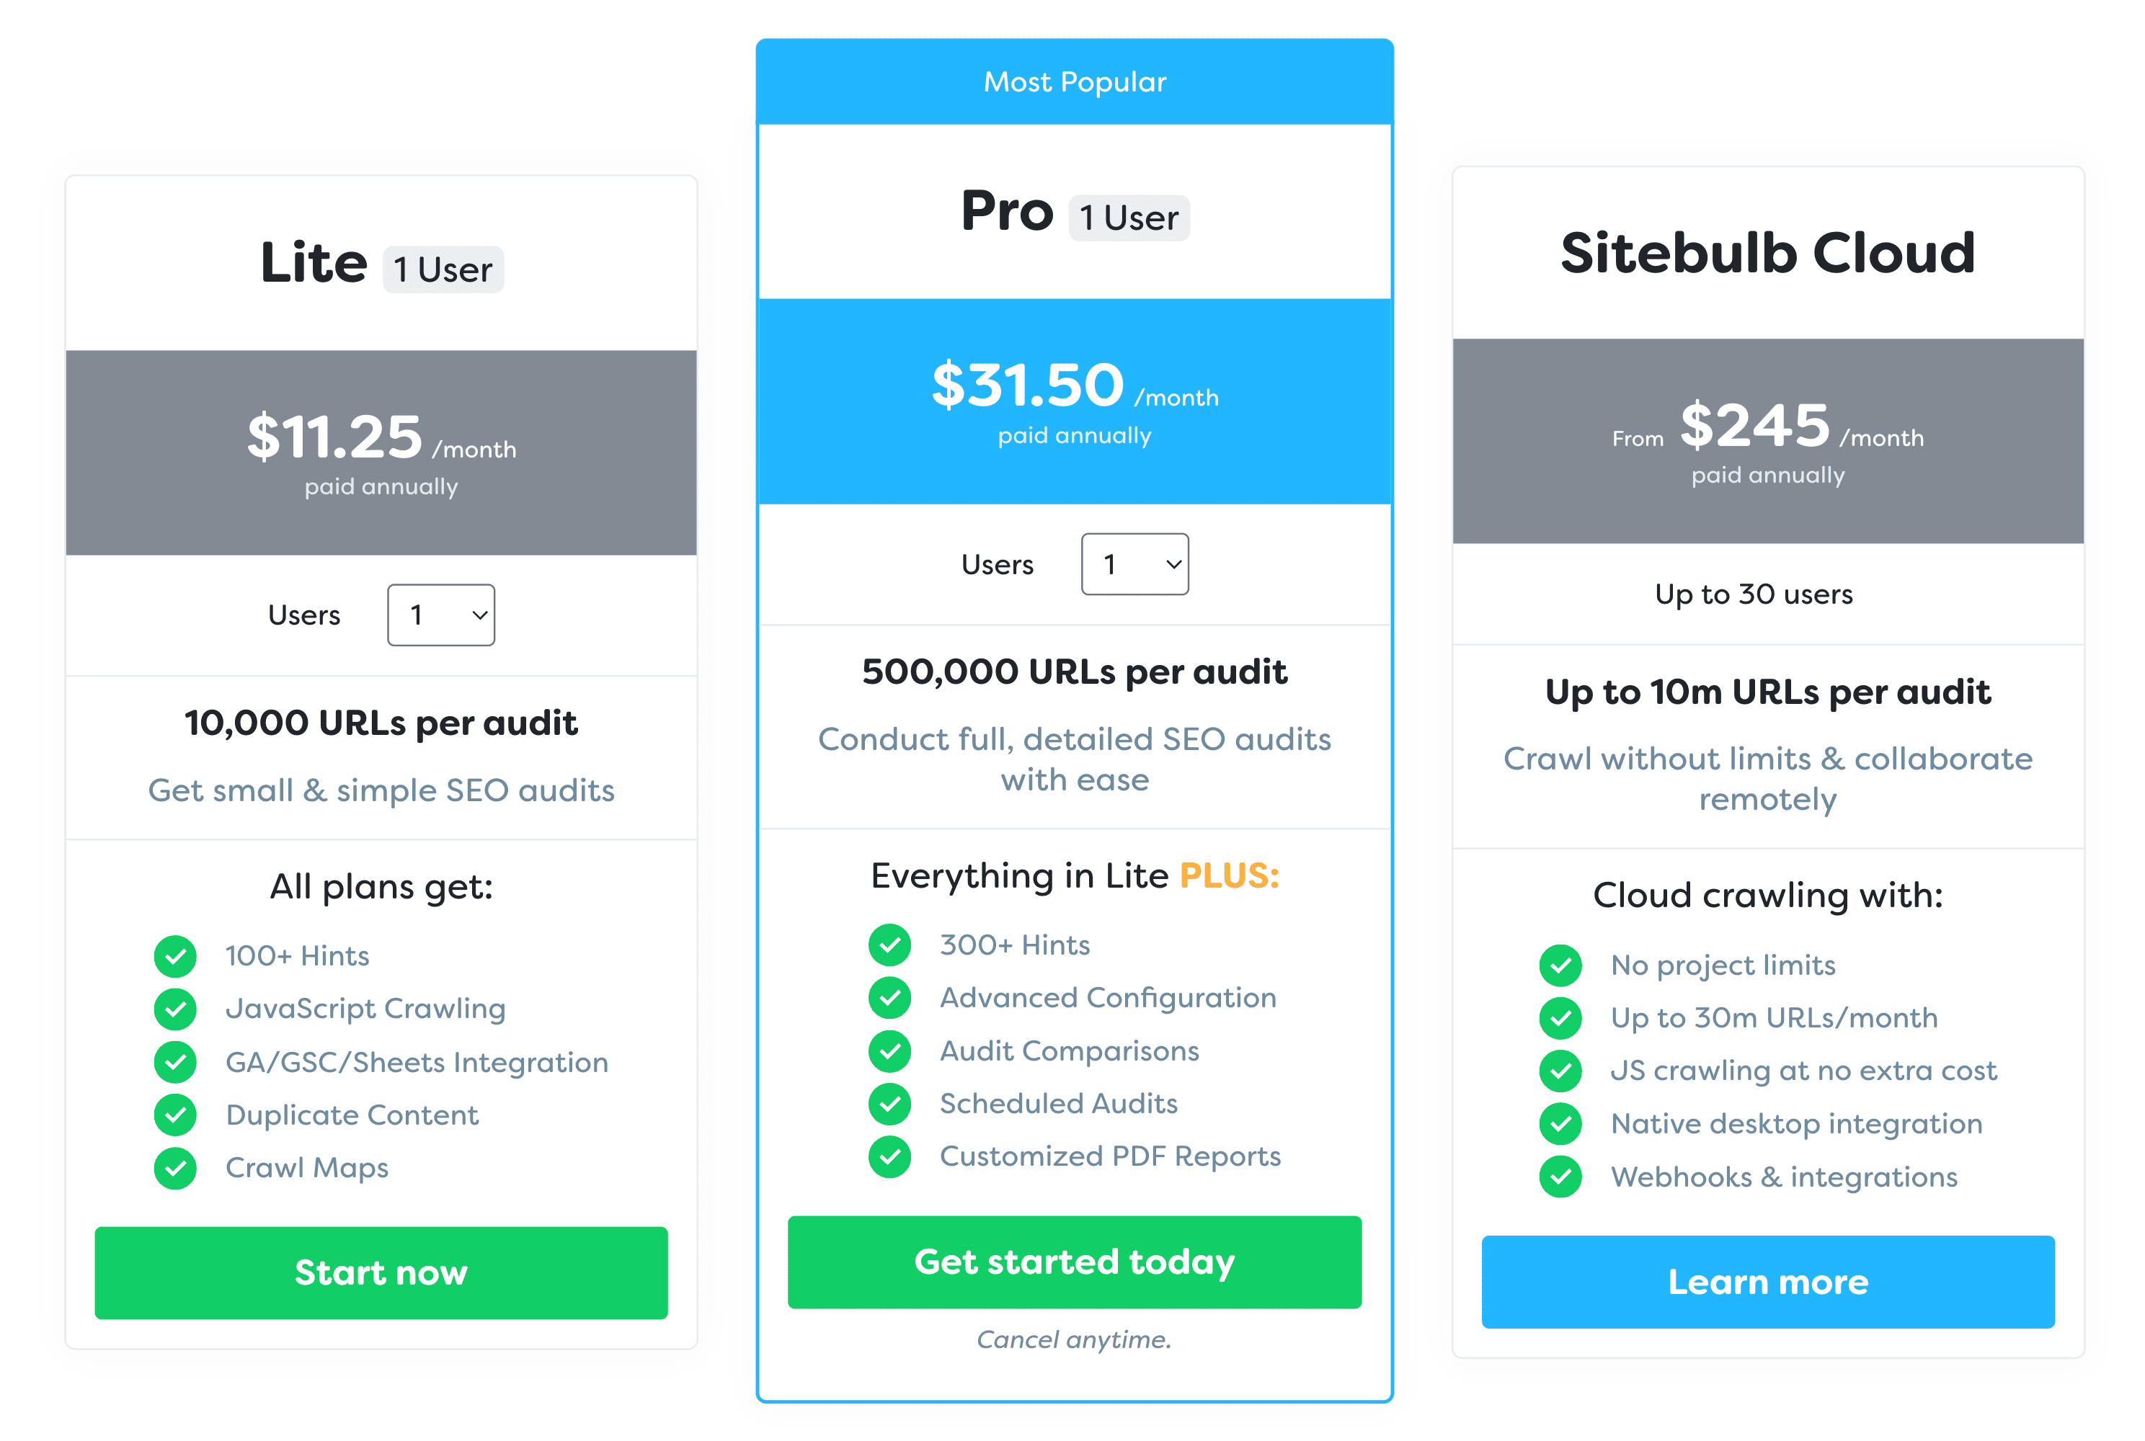Click the checkmark next to 100+ Hints

coord(174,956)
